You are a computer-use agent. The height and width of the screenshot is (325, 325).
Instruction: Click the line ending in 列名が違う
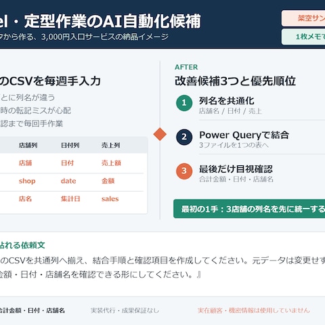point(27,97)
